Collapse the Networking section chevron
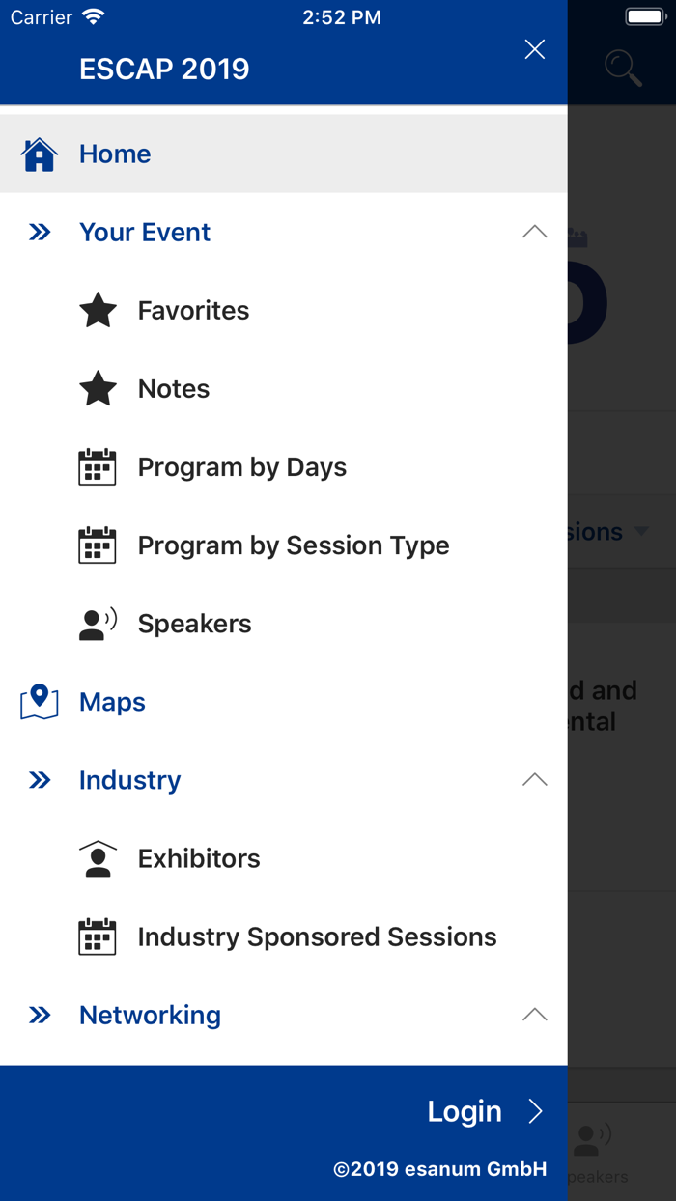Image resolution: width=676 pixels, height=1201 pixels. tap(534, 1015)
